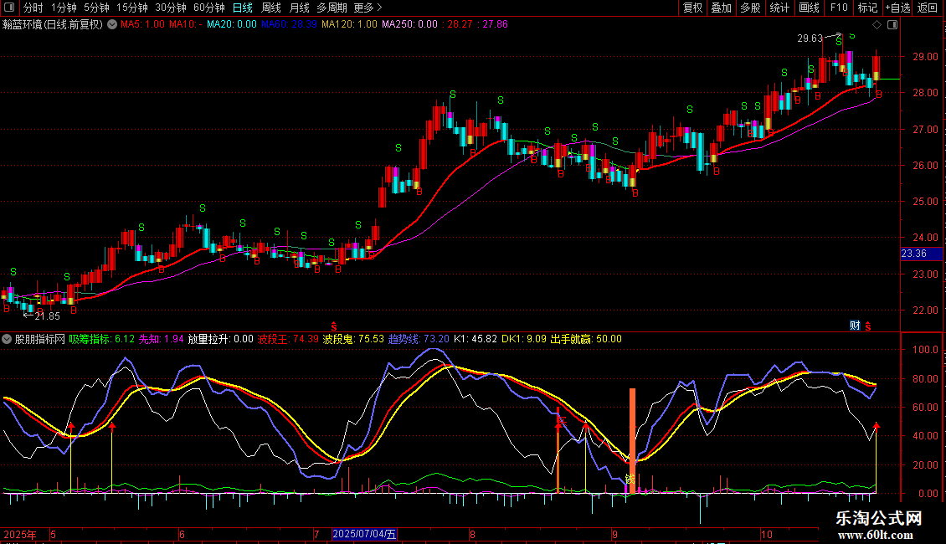The width and height of the screenshot is (946, 544).
Task: Open the 多股 multi-stock view
Action: tap(750, 8)
